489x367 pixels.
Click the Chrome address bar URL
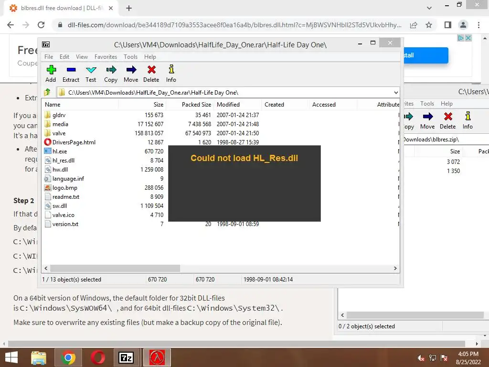coord(234,25)
